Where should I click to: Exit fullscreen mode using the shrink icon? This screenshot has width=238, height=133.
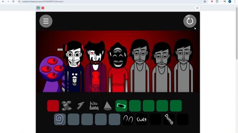197,8
